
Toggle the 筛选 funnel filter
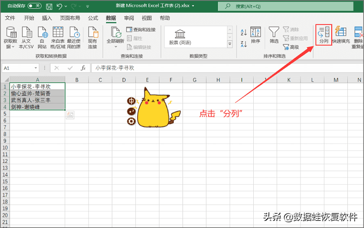click(x=274, y=35)
